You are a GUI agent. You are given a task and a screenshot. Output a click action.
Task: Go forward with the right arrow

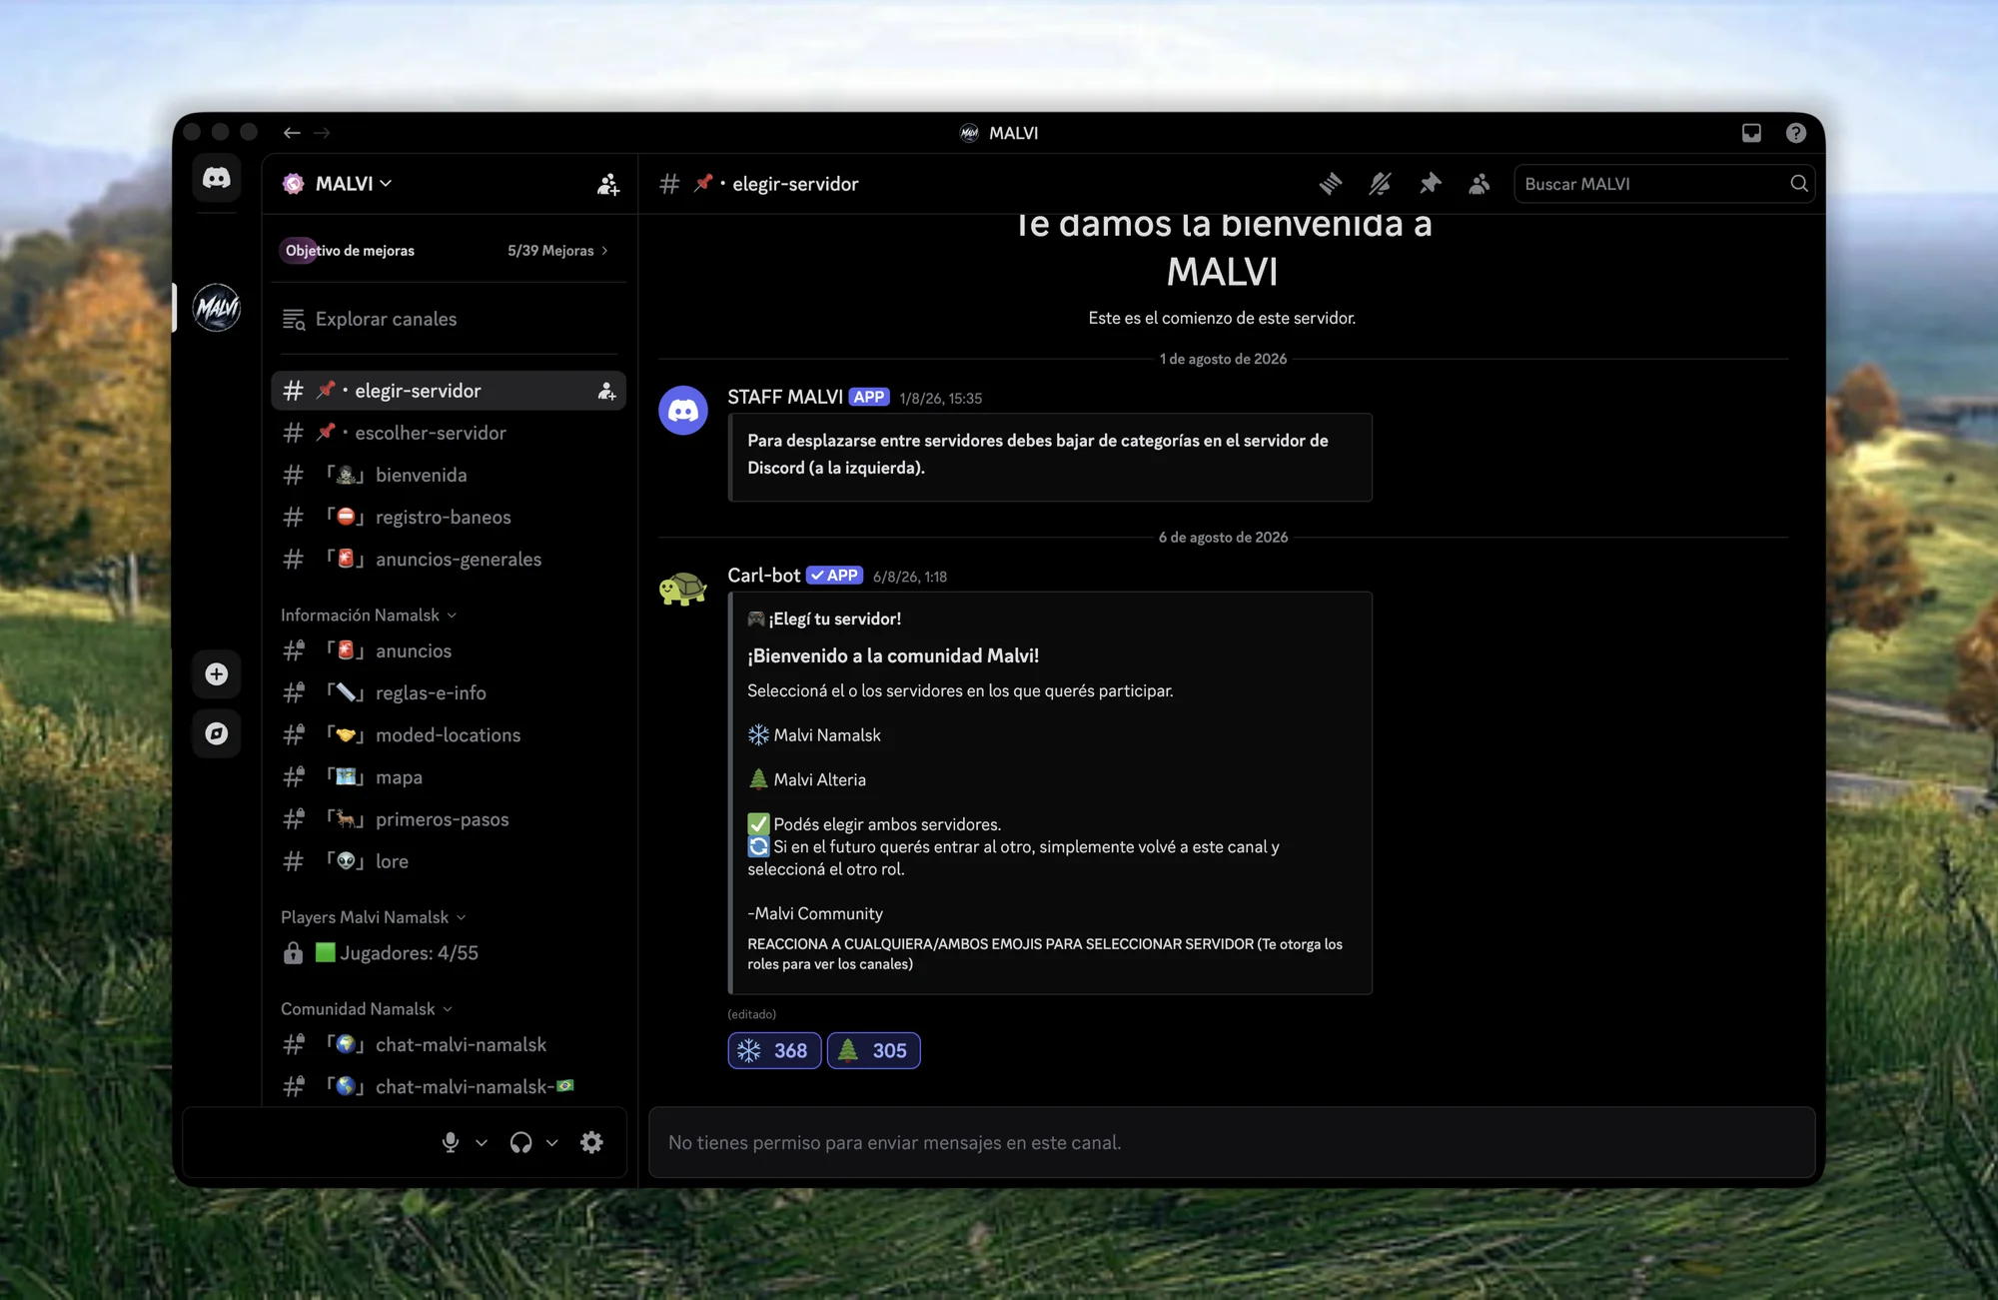coord(322,133)
